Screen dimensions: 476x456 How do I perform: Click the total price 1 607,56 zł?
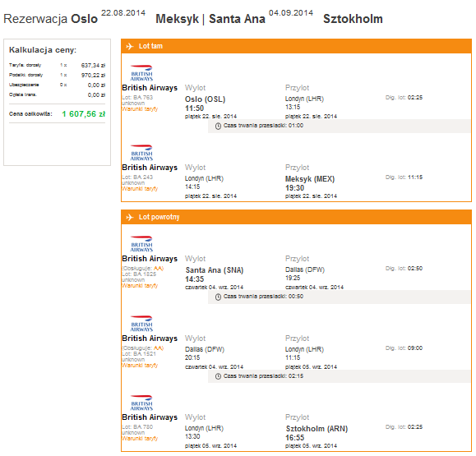[x=84, y=114]
